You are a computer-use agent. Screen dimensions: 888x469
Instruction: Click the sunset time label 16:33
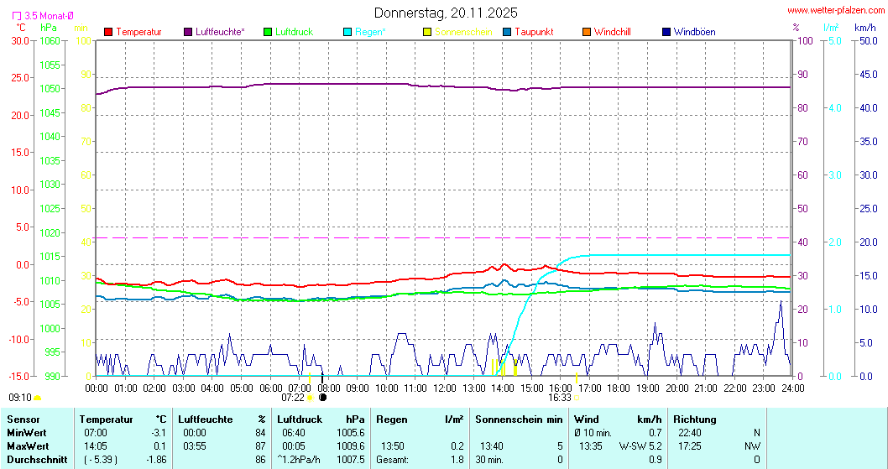pos(561,397)
